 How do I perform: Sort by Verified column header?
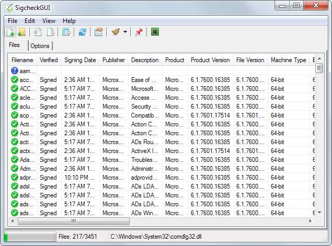click(49, 60)
